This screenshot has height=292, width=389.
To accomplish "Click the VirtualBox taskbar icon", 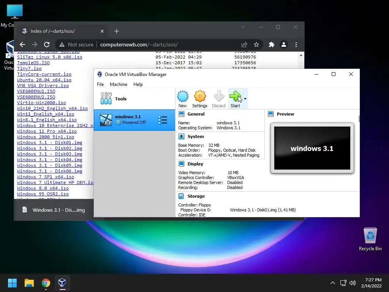I will (x=62, y=283).
